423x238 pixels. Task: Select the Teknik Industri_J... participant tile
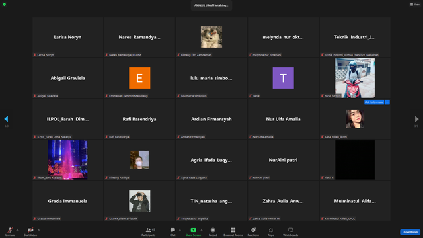pyautogui.click(x=355, y=37)
